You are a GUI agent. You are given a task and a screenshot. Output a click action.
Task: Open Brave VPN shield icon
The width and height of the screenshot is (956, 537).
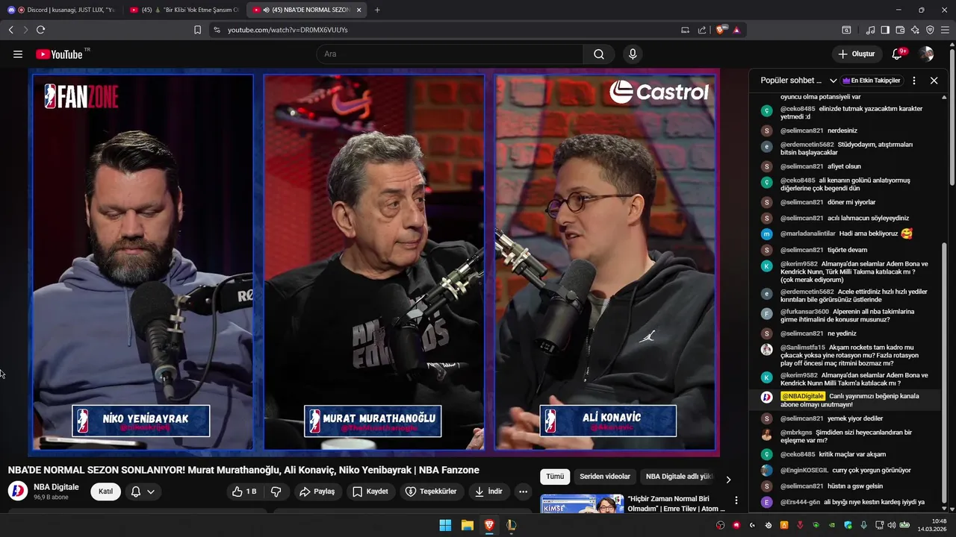[930, 30]
